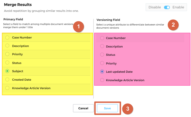Click the Save button
Viewport: 191px width, 117px height.
(x=108, y=108)
